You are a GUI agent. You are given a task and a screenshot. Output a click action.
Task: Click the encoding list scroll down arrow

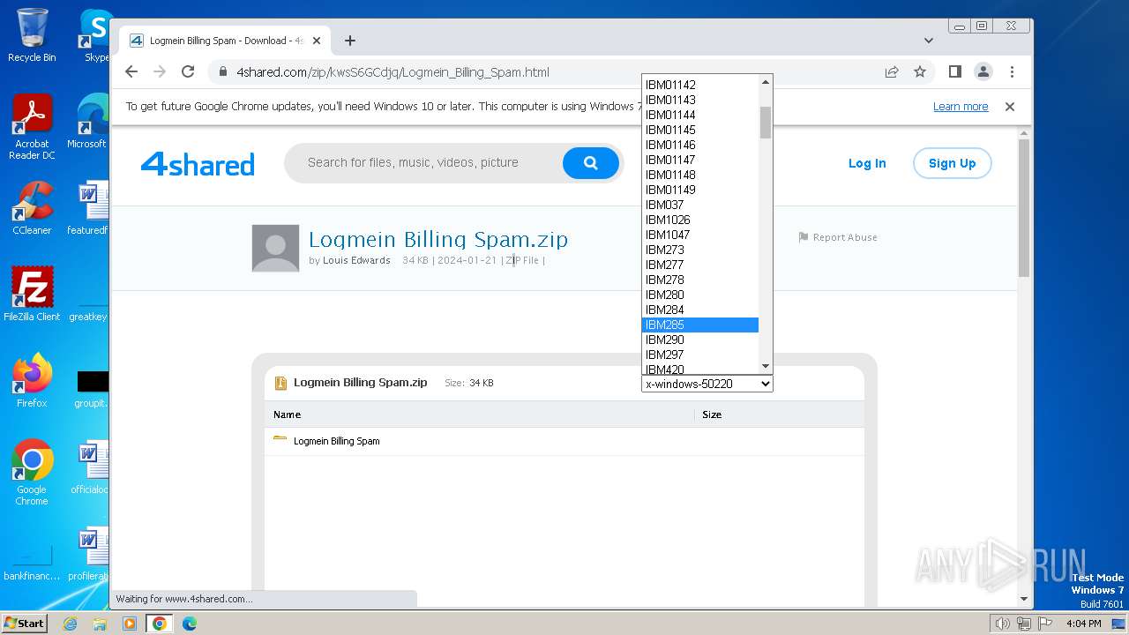pyautogui.click(x=766, y=366)
